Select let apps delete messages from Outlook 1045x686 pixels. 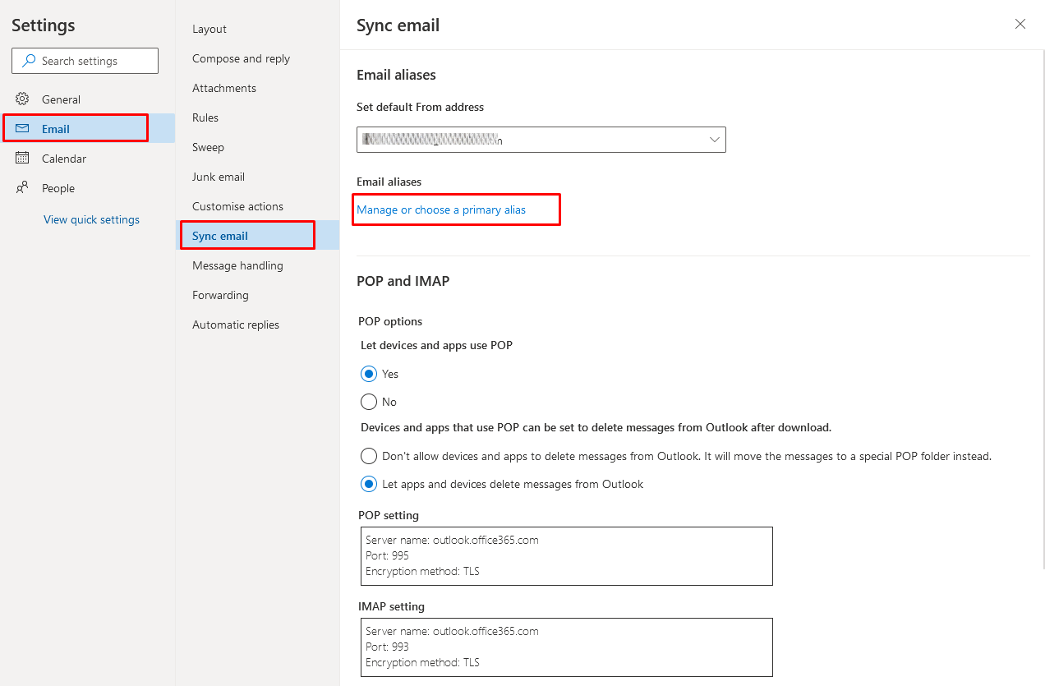click(x=369, y=485)
